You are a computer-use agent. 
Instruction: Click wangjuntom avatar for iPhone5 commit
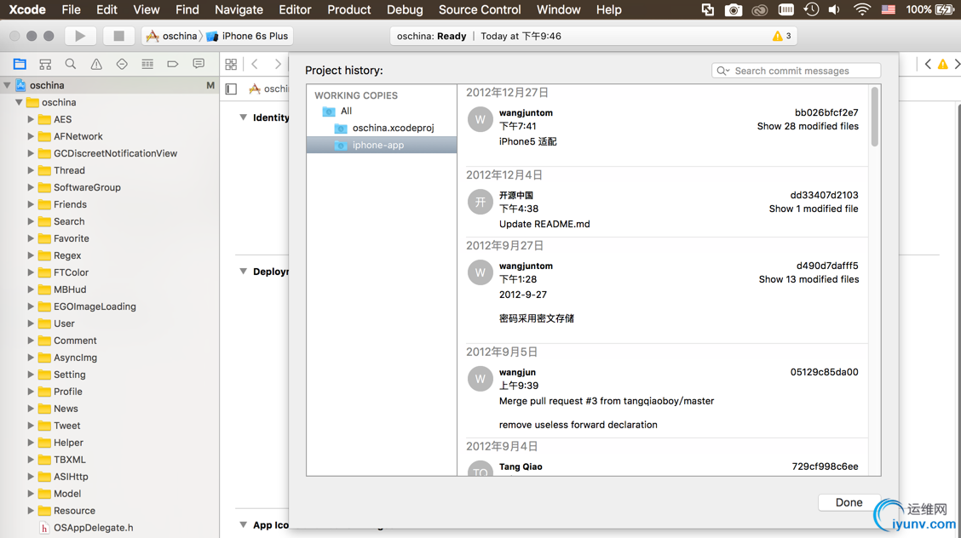coord(480,119)
